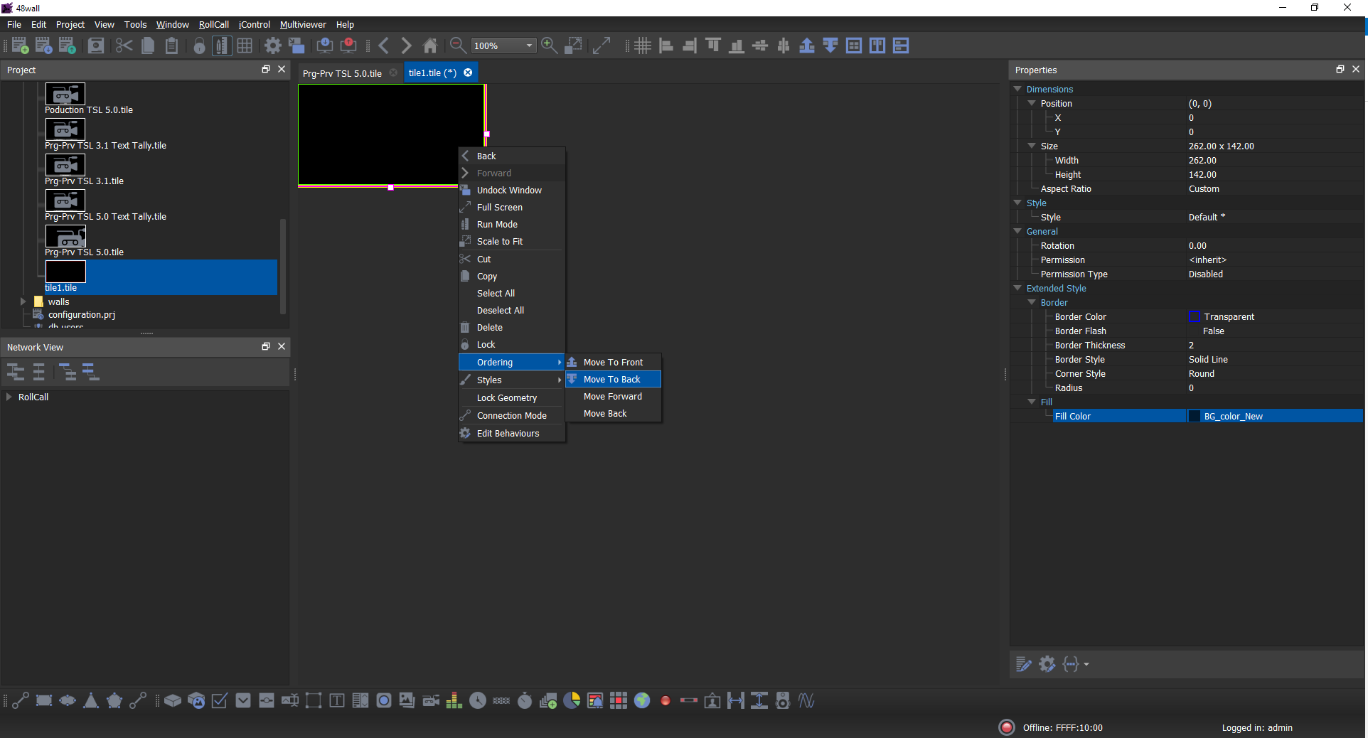This screenshot has width=1368, height=738.
Task: Click the Scale to Fit toolbar icon
Action: [573, 46]
